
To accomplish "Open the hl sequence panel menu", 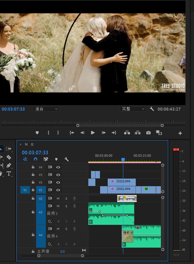I will (x=32, y=145).
